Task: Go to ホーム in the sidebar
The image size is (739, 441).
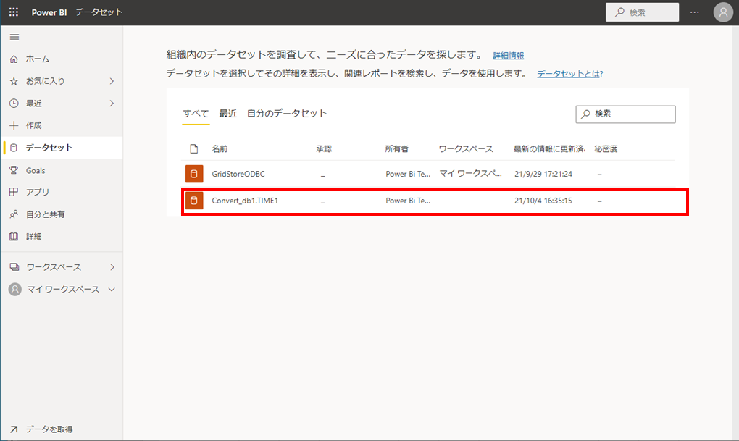Action: coord(38,59)
